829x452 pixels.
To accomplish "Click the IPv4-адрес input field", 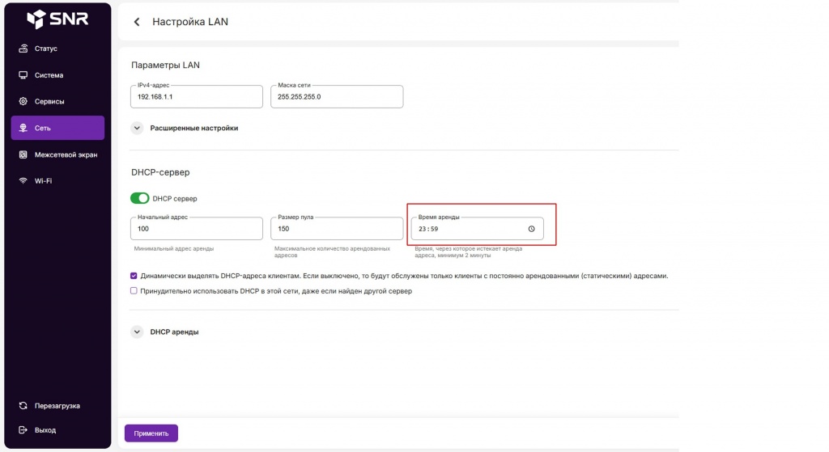I will pyautogui.click(x=196, y=97).
